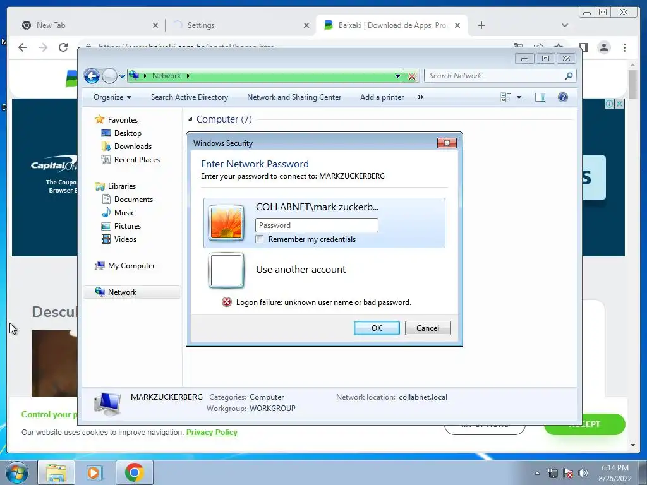The image size is (647, 485).
Task: Open Network and Sharing Center
Action: pos(294,97)
